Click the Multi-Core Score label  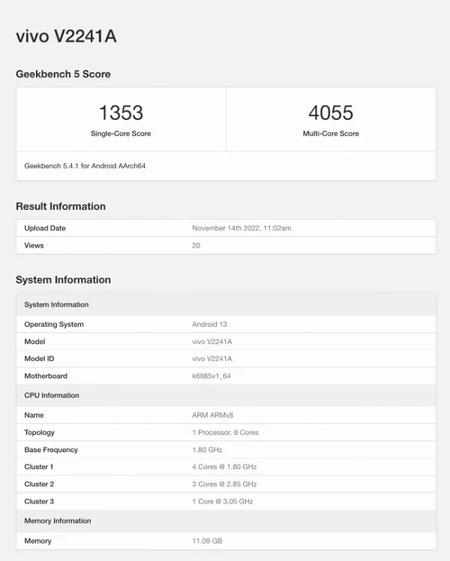[x=331, y=133]
